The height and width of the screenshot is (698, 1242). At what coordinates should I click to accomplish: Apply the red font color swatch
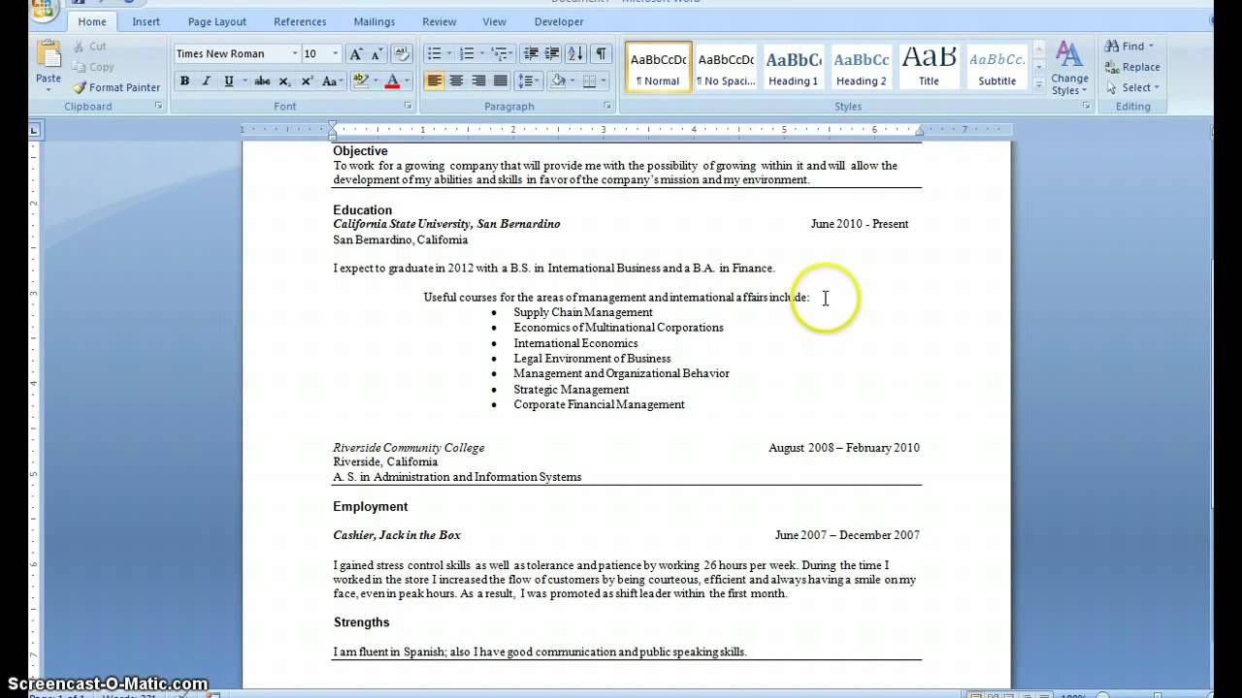pos(393,81)
